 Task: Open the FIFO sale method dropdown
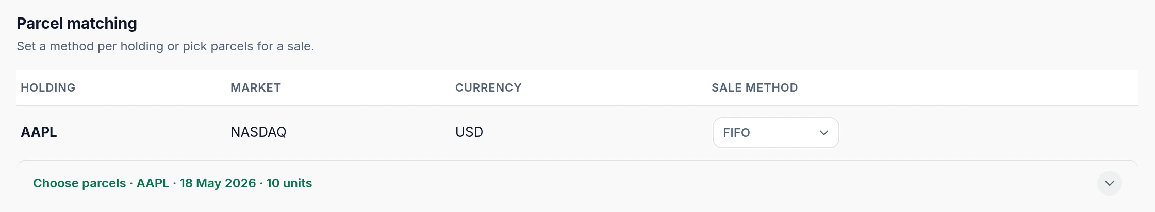click(x=775, y=133)
